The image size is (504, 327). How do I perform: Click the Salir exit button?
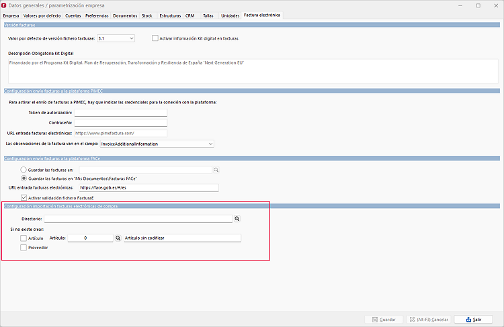pyautogui.click(x=473, y=320)
